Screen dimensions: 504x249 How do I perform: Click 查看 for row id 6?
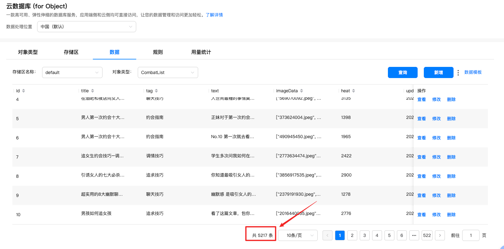click(x=422, y=138)
